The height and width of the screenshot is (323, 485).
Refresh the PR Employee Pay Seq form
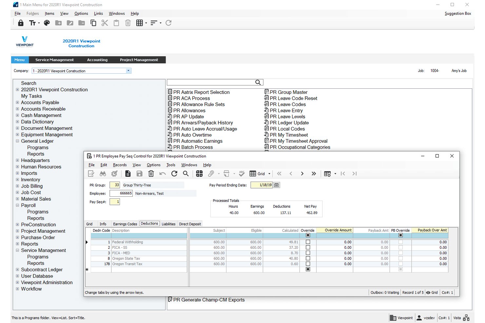click(x=174, y=174)
